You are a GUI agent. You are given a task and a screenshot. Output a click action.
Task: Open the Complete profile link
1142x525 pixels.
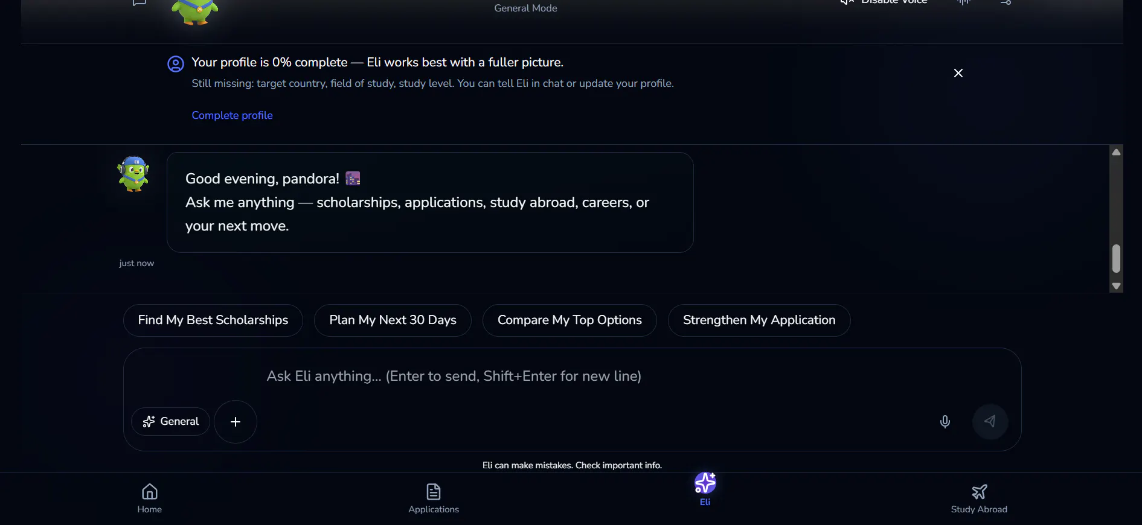click(232, 115)
